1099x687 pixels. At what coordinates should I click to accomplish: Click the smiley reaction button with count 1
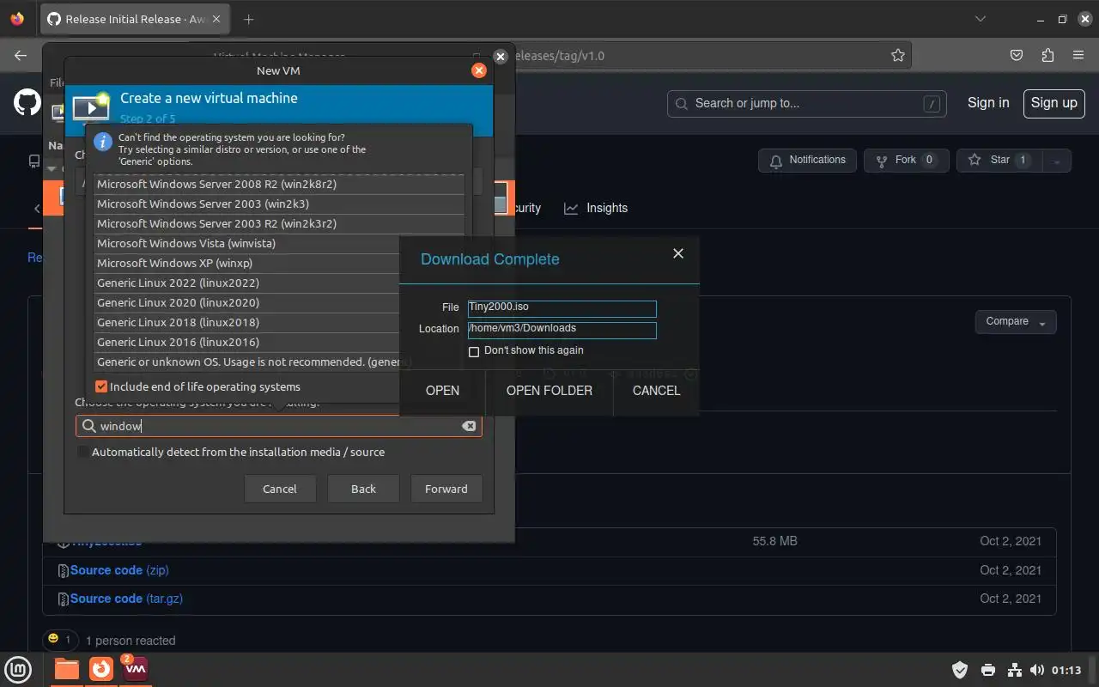pyautogui.click(x=60, y=640)
